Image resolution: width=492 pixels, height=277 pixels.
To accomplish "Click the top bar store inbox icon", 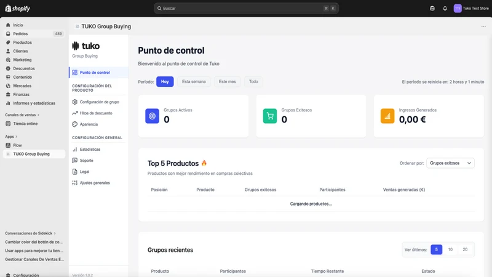I will click(x=432, y=9).
